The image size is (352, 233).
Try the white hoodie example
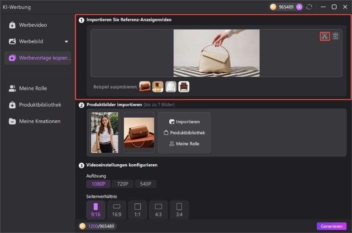(x=171, y=87)
